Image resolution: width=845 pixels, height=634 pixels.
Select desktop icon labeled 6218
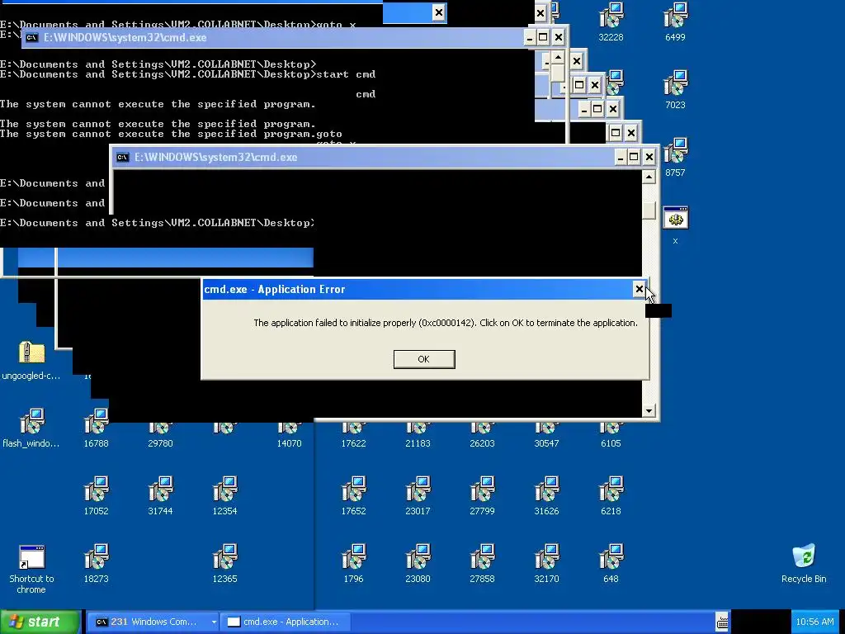611,496
